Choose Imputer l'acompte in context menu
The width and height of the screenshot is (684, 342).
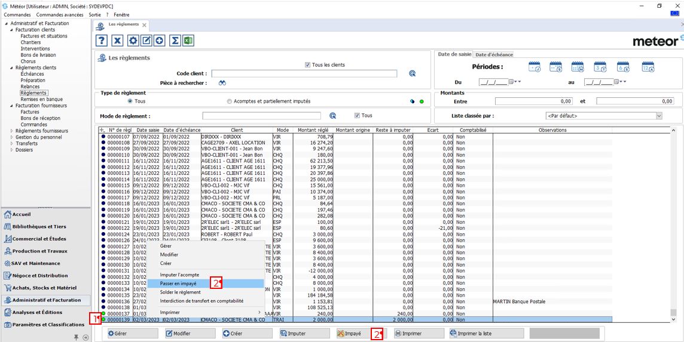206,275
